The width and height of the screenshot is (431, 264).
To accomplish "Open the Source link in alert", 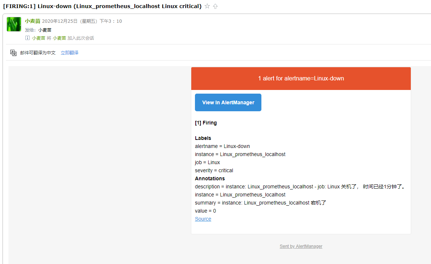I will [x=203, y=219].
